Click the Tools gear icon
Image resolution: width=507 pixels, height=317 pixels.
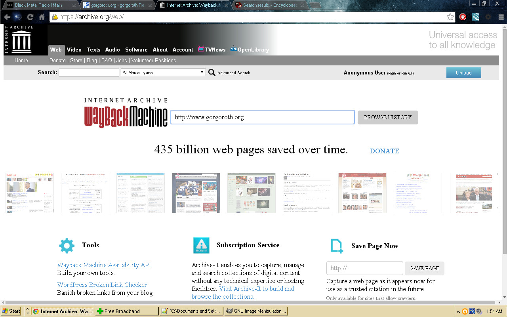[67, 246]
